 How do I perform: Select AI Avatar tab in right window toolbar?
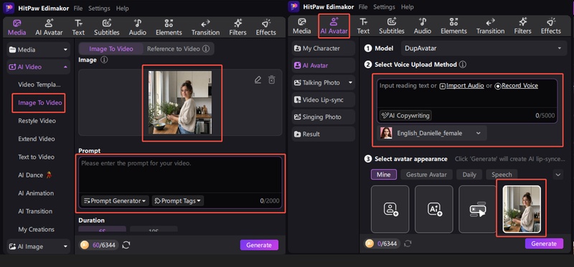coord(334,26)
